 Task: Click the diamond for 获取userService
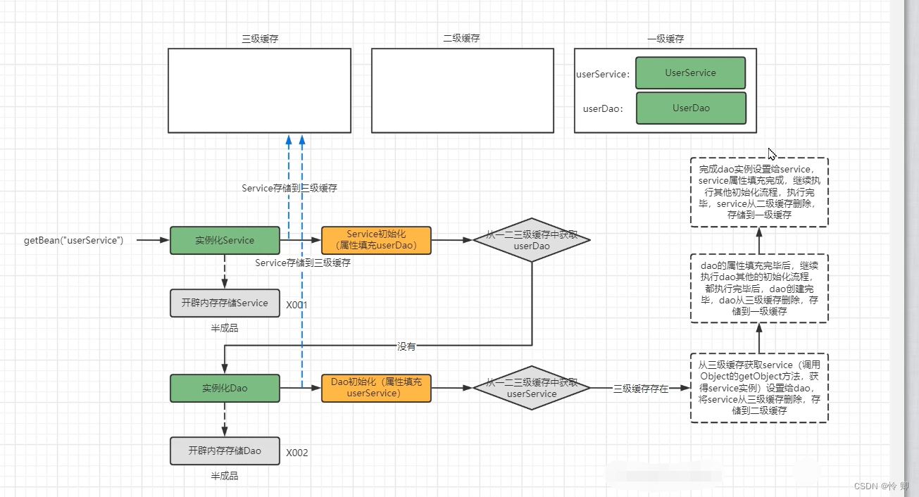532,388
